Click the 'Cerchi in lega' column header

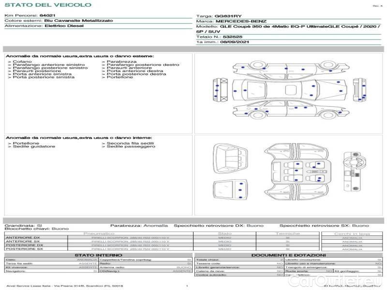pos(352,233)
